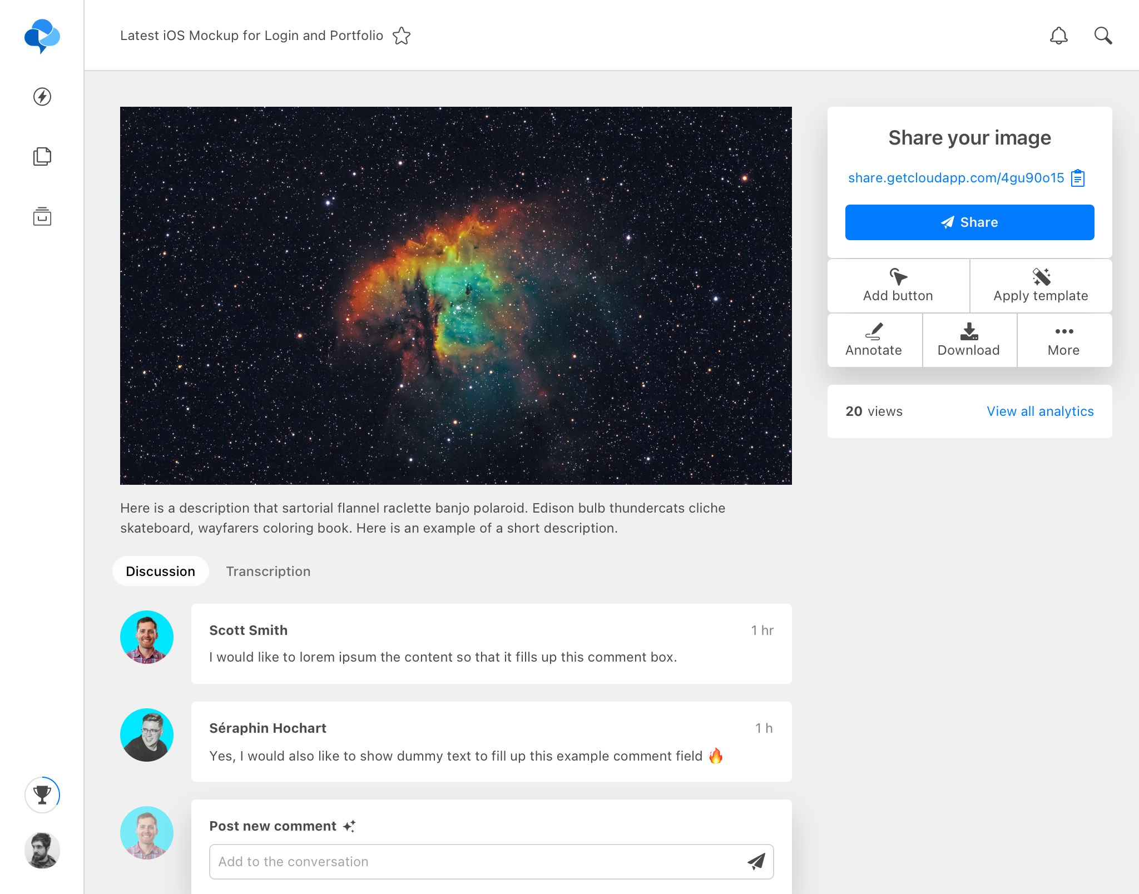Open the notifications bell
1139x894 pixels.
[1058, 36]
